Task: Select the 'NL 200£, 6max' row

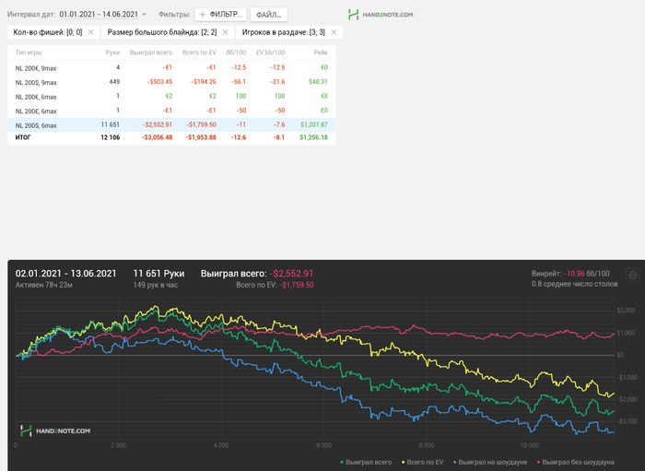Action: (171, 111)
